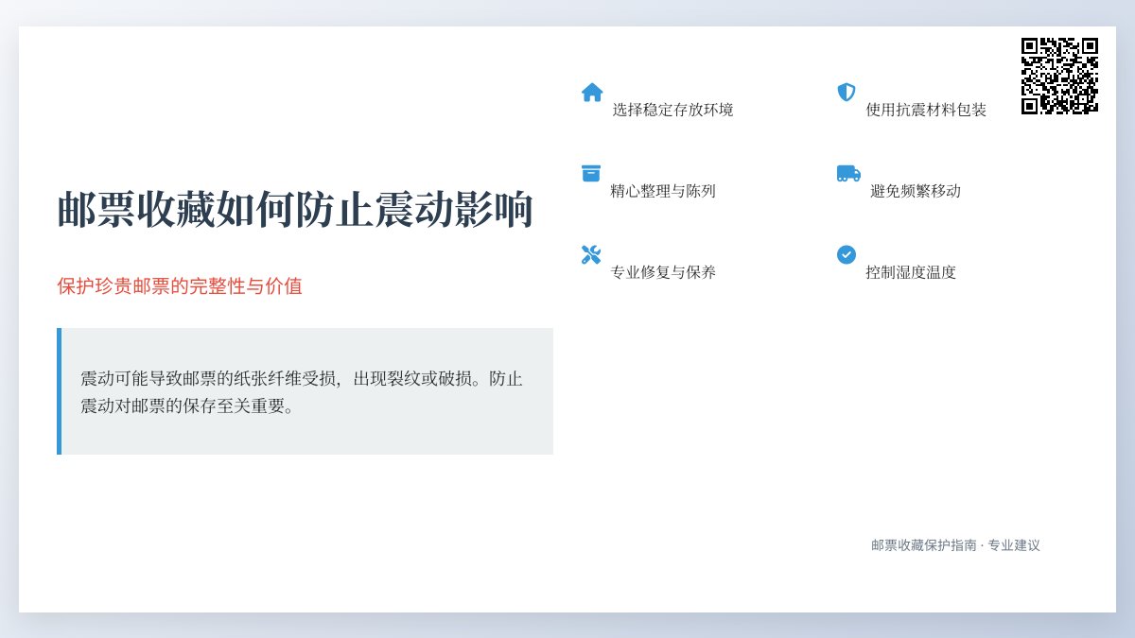Select the wrench tools icon for 专业修复与保养
Viewport: 1135px width, 638px height.
592,254
